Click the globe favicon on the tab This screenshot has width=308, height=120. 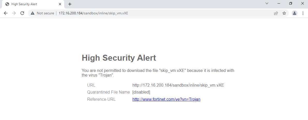coord(7,4)
